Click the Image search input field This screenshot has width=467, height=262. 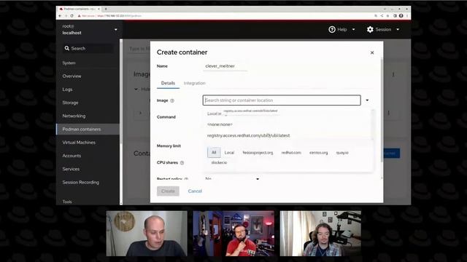point(282,100)
